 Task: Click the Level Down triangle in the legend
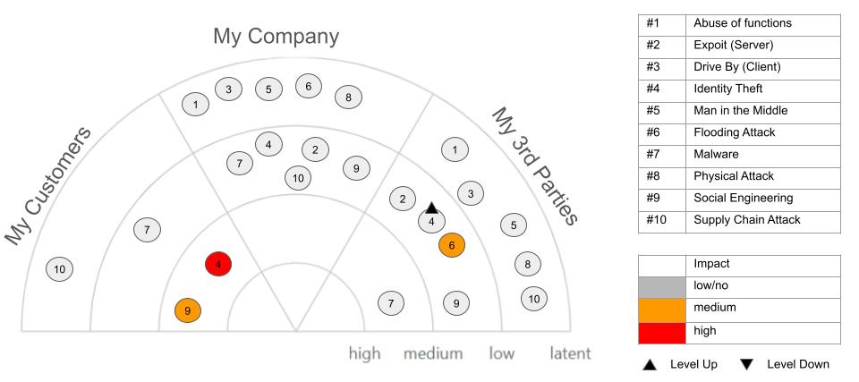click(747, 364)
